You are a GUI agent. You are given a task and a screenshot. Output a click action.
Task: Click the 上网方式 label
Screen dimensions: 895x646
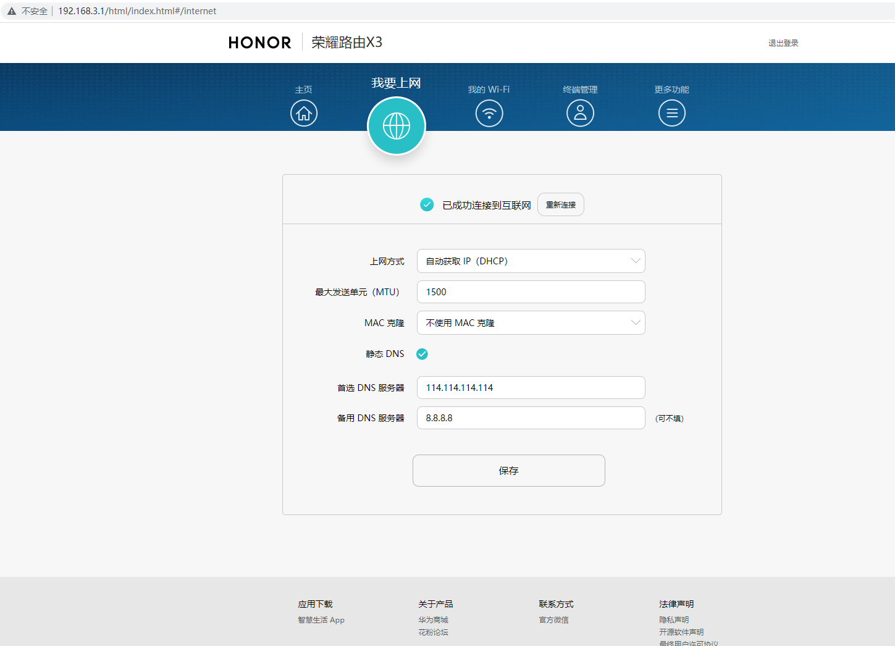click(x=387, y=262)
